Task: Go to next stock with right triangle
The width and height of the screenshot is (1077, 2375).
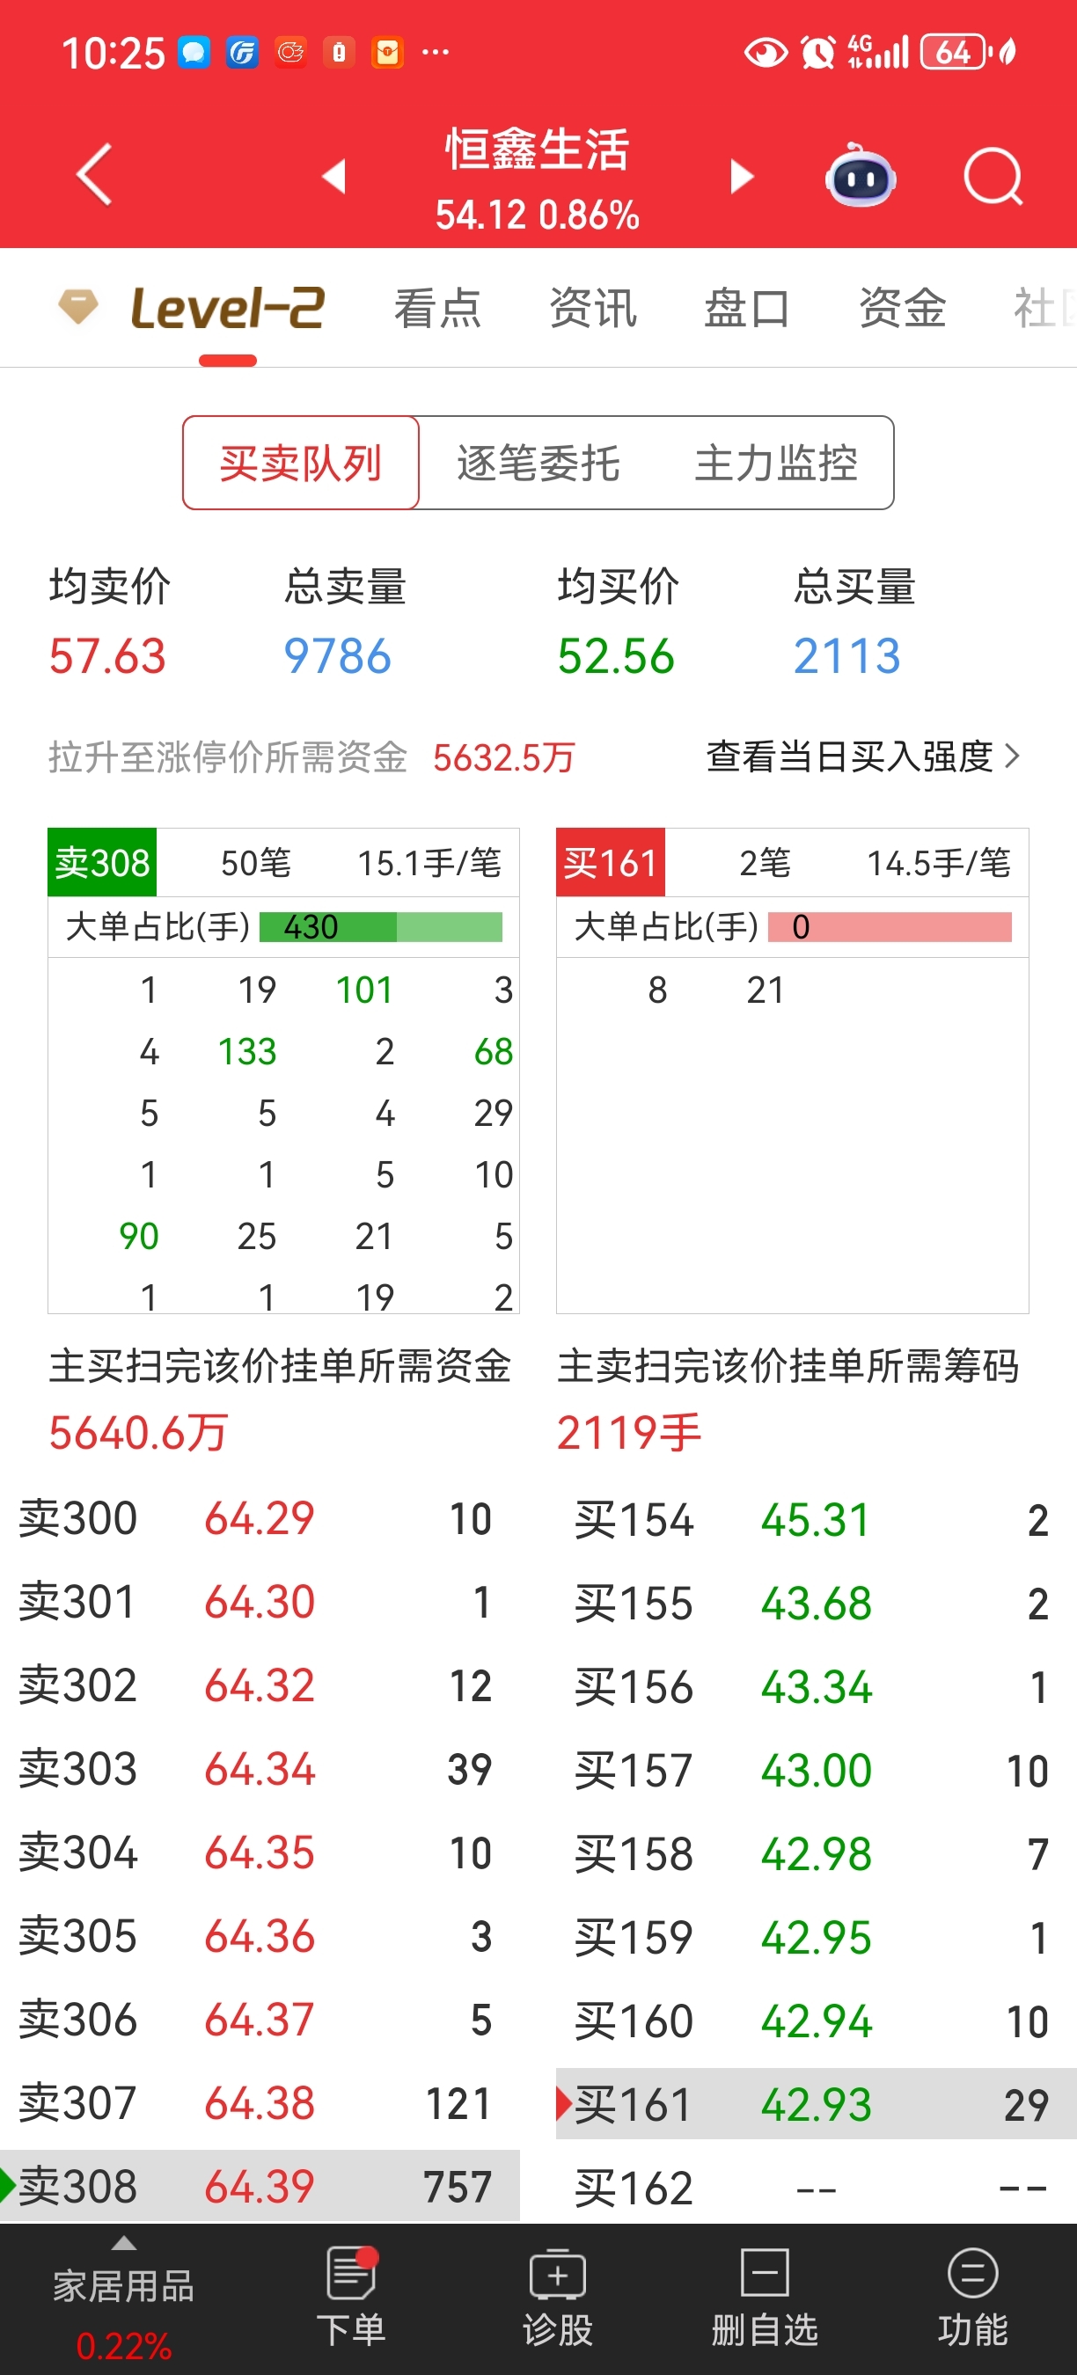Action: click(742, 176)
